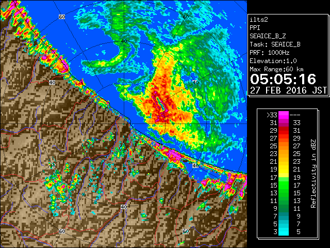Select the 'ilts2' site label
The height and width of the screenshot is (248, 330).
(x=259, y=20)
